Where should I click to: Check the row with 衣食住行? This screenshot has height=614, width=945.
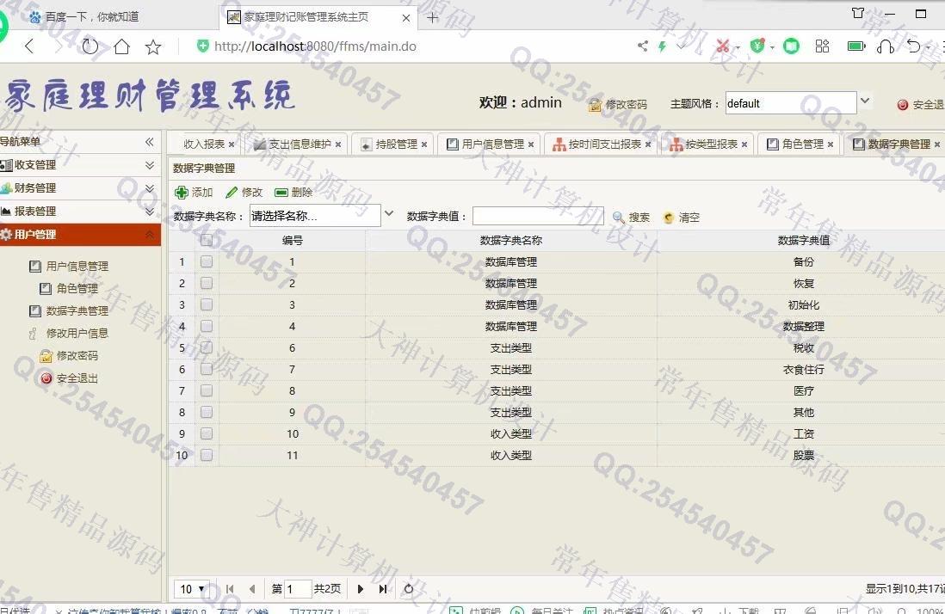tap(207, 369)
